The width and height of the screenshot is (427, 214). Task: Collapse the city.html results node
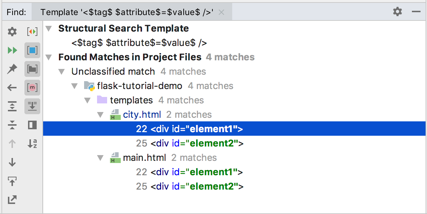tap(100, 114)
